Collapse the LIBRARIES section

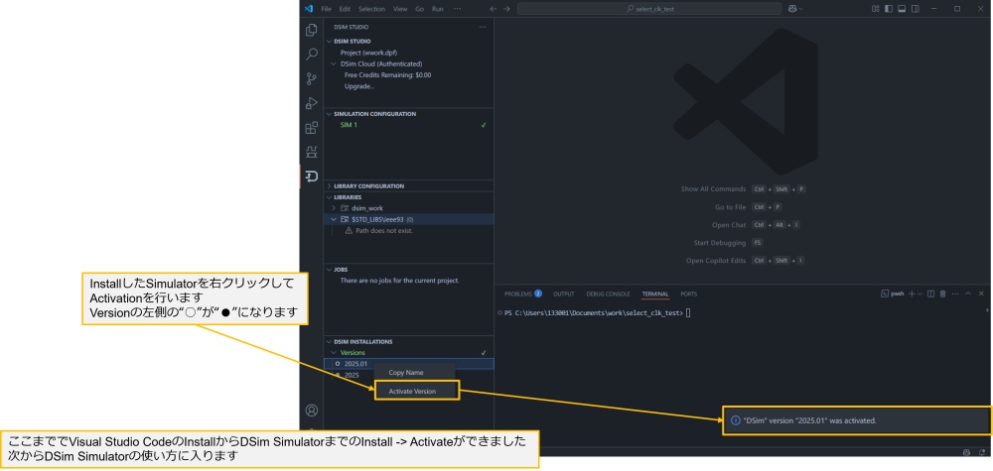click(329, 197)
